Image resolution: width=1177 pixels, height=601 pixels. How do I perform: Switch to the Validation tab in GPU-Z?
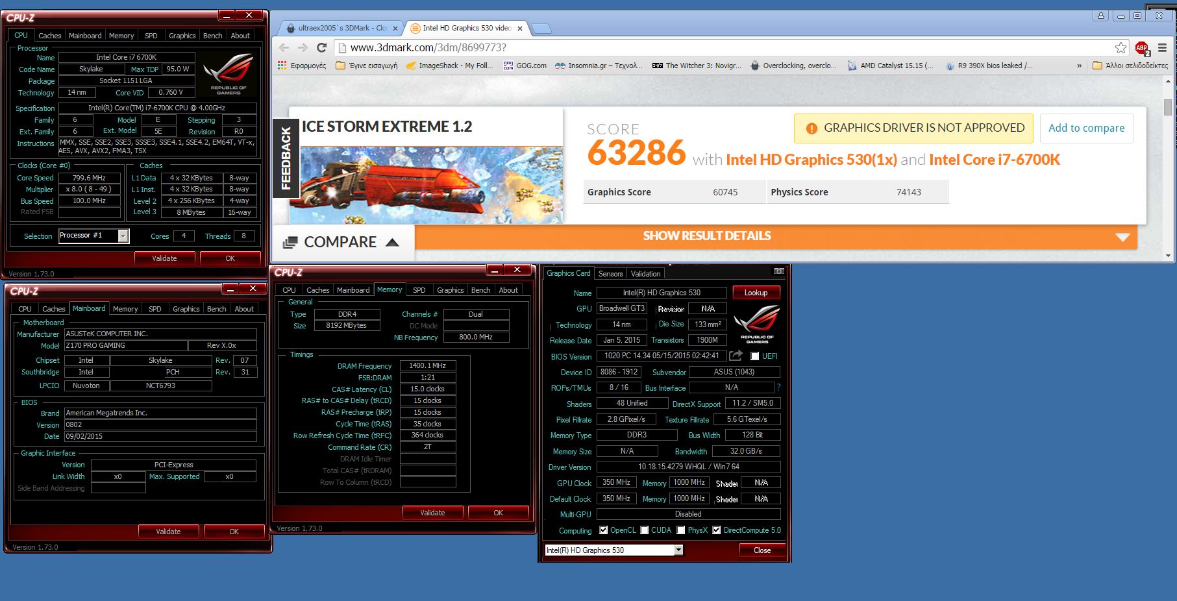(x=645, y=274)
